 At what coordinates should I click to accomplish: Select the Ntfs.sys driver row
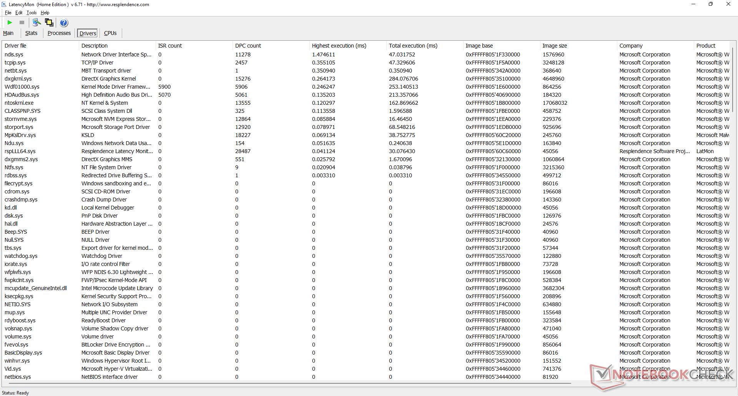click(366, 167)
